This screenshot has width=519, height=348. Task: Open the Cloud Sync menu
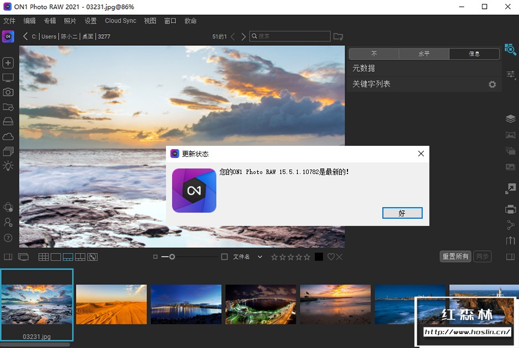tap(121, 21)
